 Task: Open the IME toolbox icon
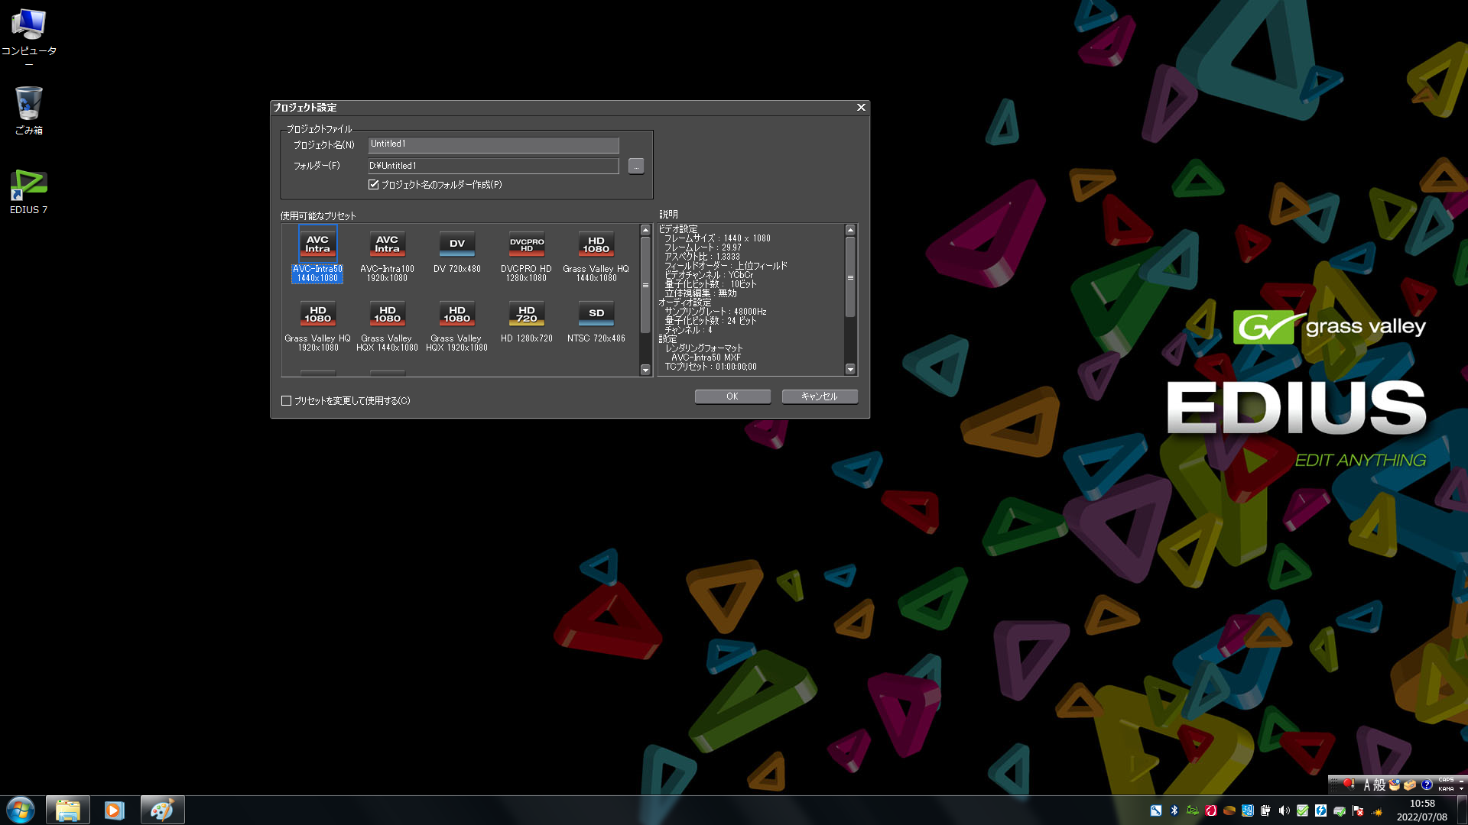click(1410, 785)
